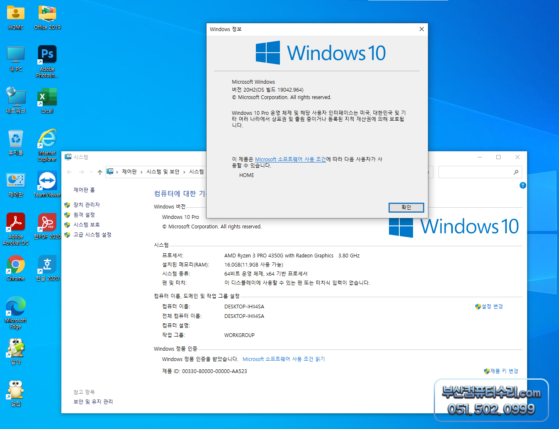Click product ID 00330-80000-00000-AA523 text
Viewport: 559px width, 429px height.
click(x=214, y=371)
